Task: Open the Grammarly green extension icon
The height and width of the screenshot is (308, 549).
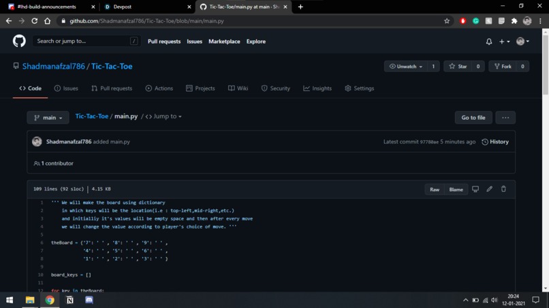Action: click(x=476, y=21)
